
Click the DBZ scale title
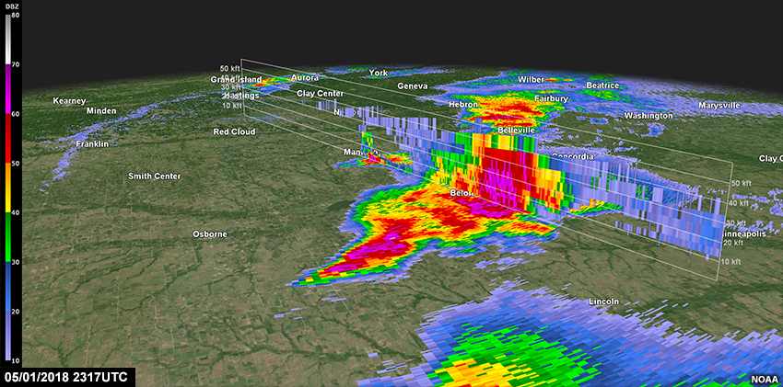click(x=10, y=5)
